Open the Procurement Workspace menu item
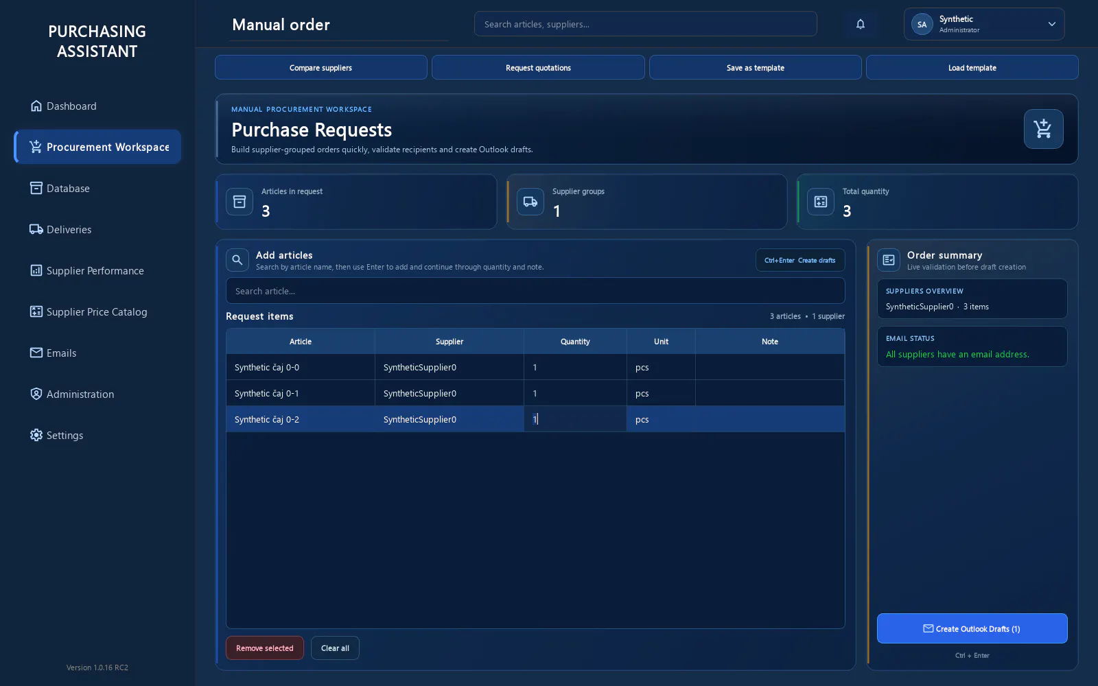The image size is (1098, 686). coord(97,147)
